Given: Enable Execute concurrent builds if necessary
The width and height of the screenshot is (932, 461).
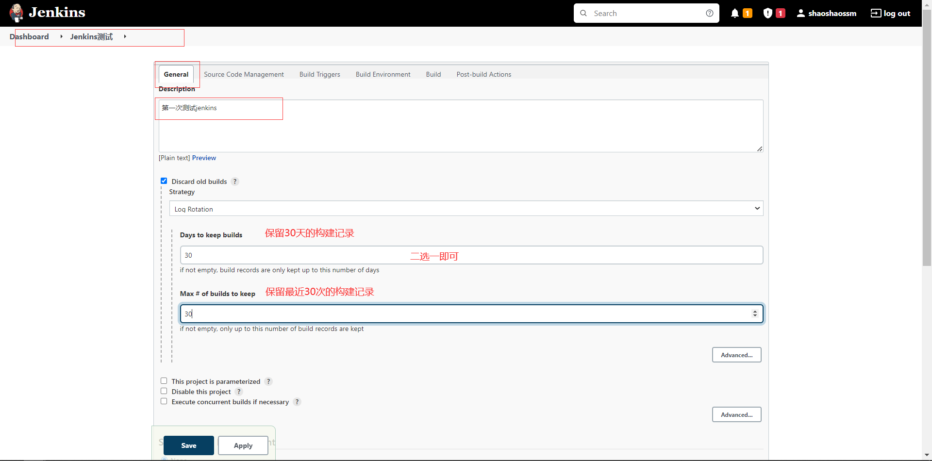Looking at the screenshot, I should 164,401.
